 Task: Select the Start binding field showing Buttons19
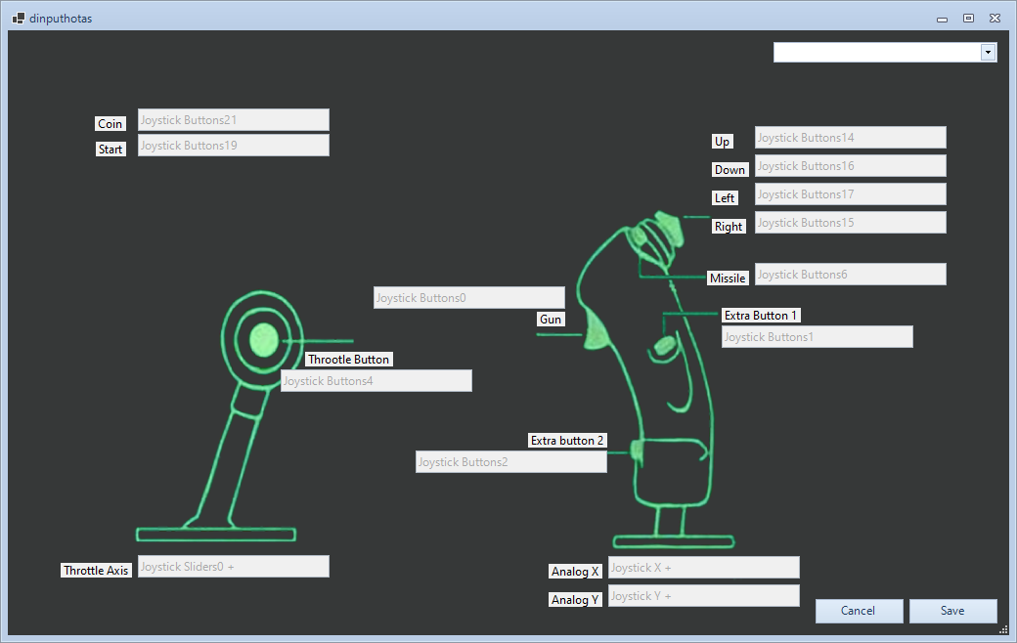(x=234, y=146)
